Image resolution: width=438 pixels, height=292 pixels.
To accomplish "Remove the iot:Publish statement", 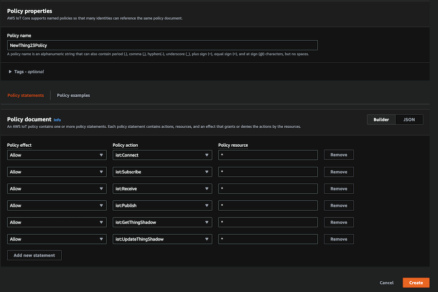I will point(339,206).
